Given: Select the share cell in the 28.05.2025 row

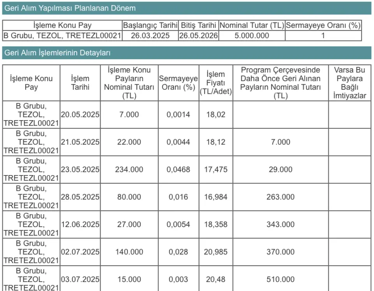Looking at the screenshot, I should click(x=31, y=197).
